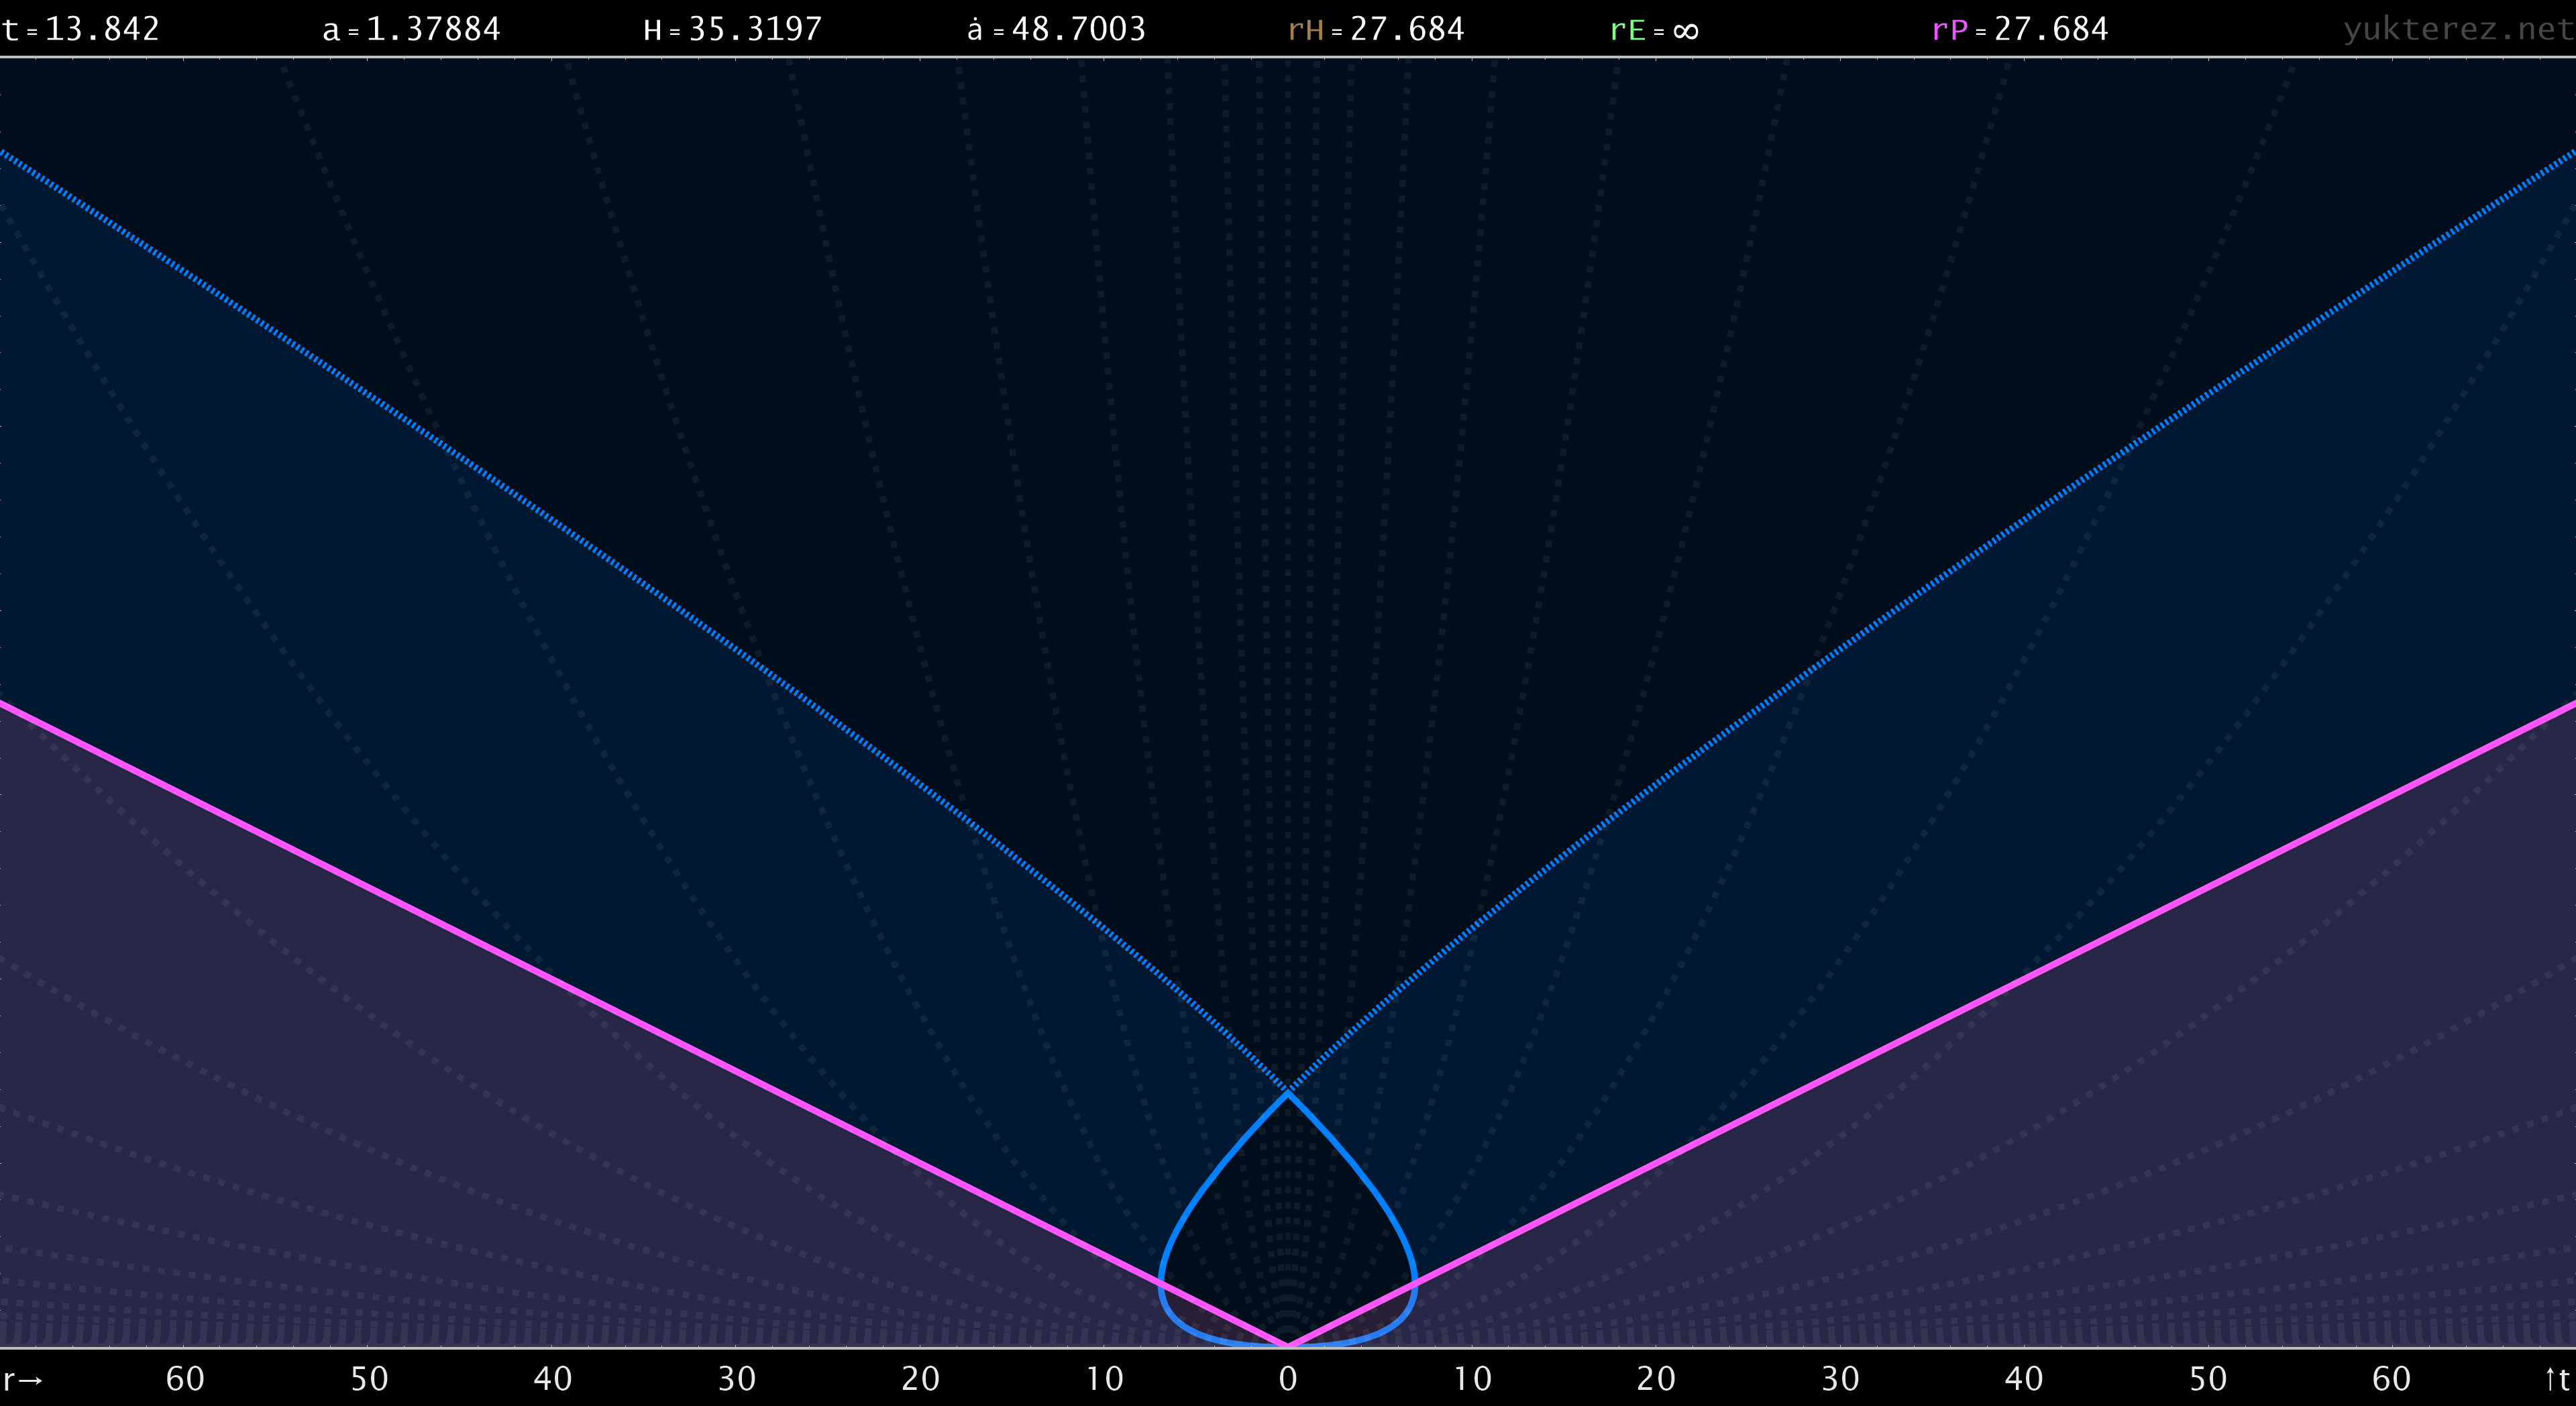
Task: Click the magenta rP = 27.684 readout
Action: click(2020, 29)
